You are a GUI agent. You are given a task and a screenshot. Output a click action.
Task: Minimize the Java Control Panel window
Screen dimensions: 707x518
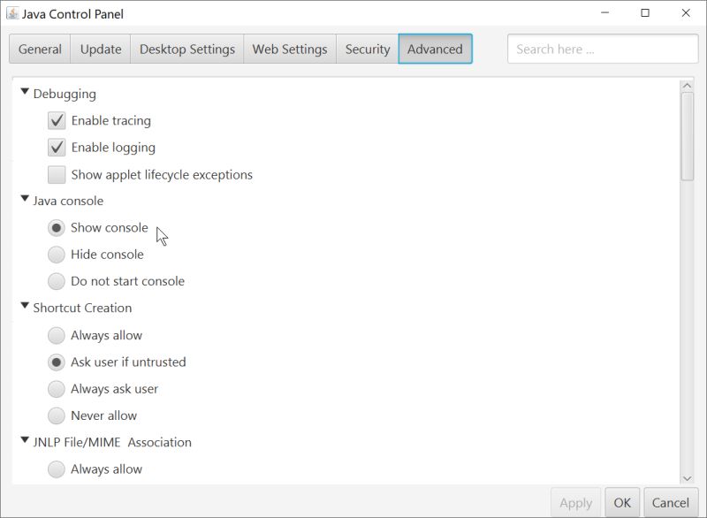pyautogui.click(x=605, y=12)
